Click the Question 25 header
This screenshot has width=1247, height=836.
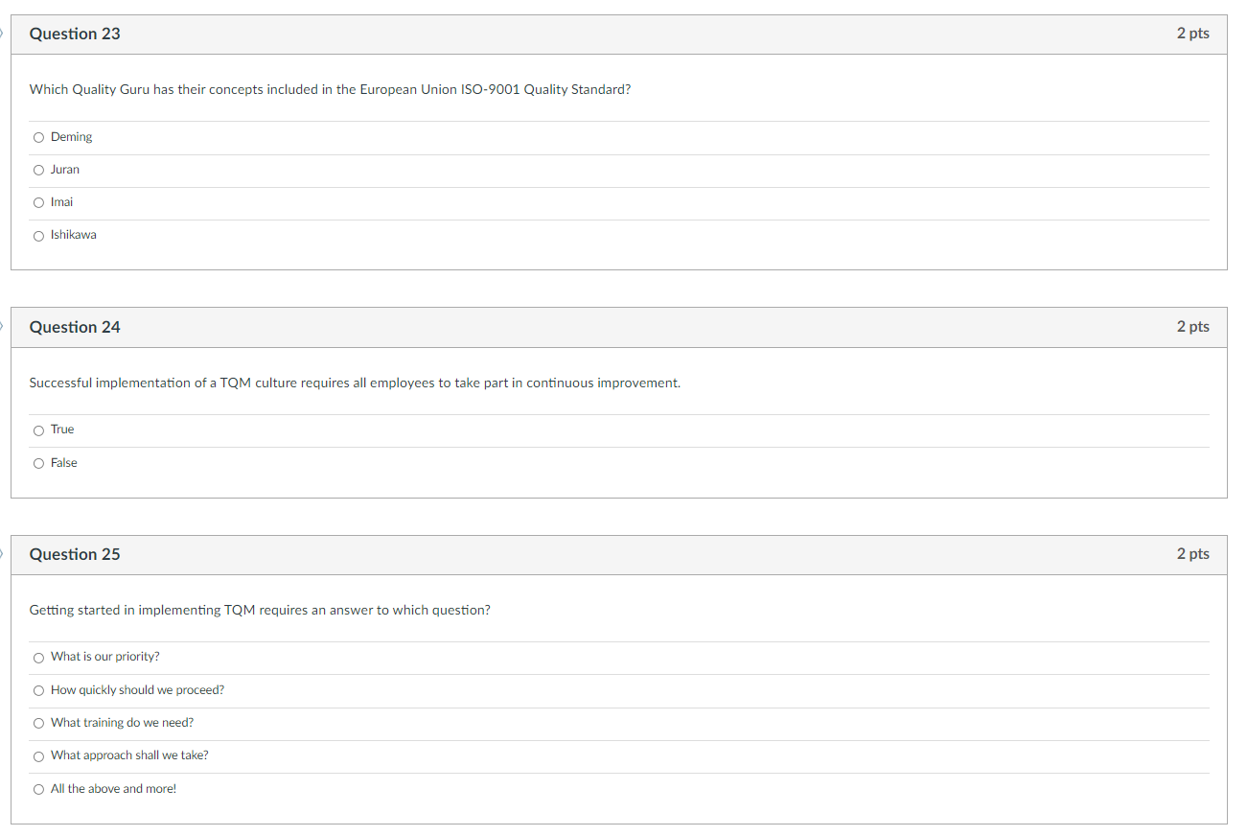click(x=74, y=554)
